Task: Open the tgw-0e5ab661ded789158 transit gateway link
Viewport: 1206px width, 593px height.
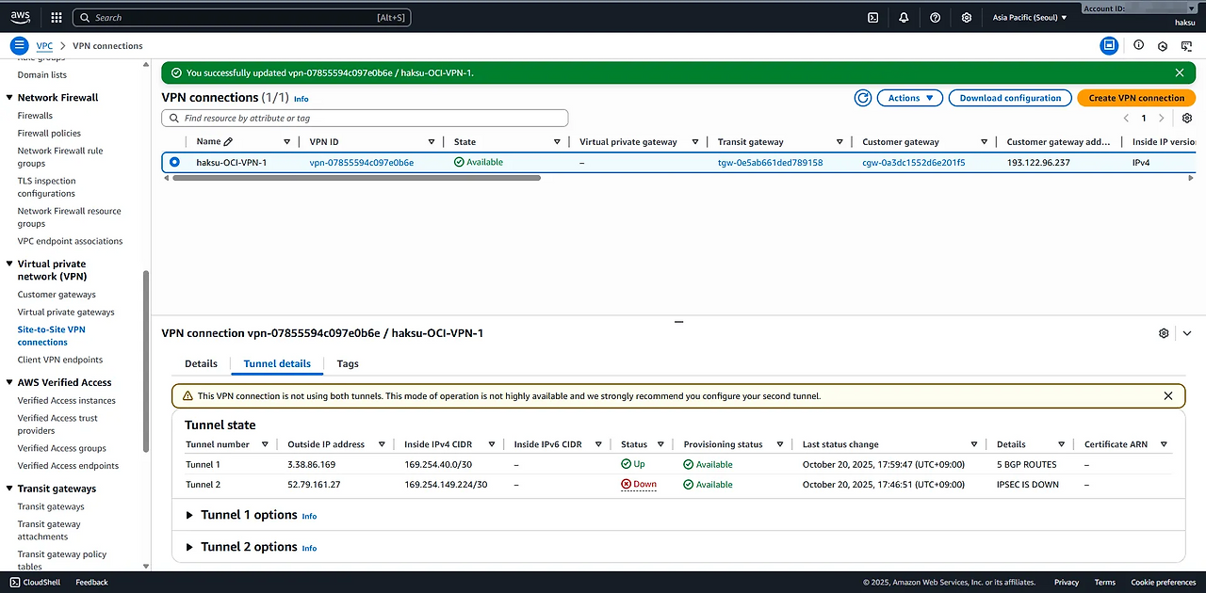Action: [770, 163]
